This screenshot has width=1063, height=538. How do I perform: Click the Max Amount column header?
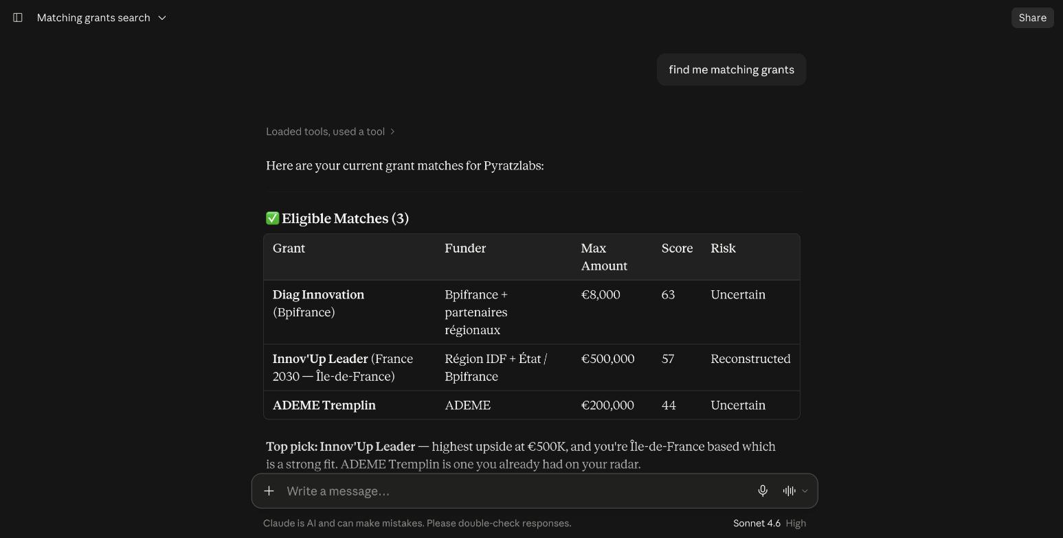coord(604,257)
